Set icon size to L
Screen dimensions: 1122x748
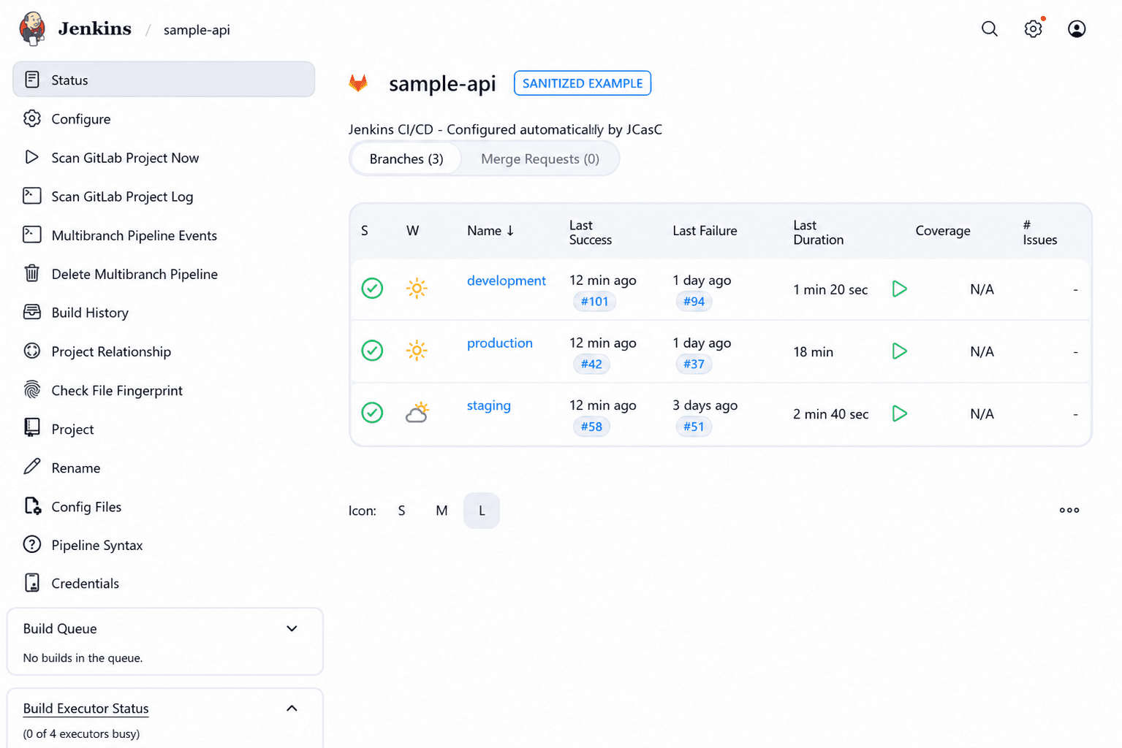pos(482,511)
